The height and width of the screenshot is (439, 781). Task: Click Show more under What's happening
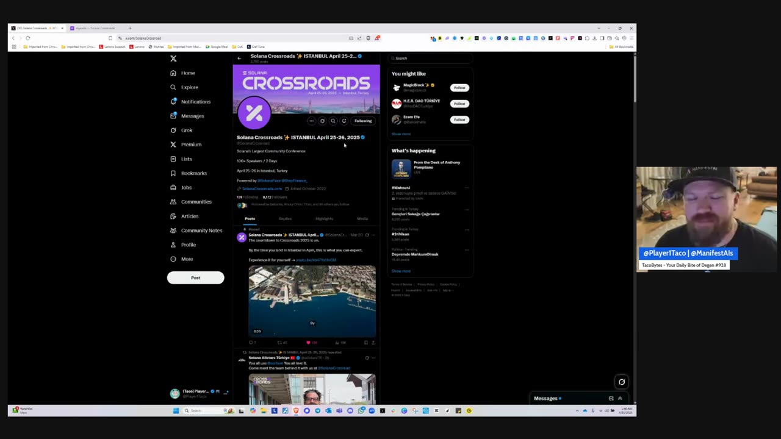401,271
